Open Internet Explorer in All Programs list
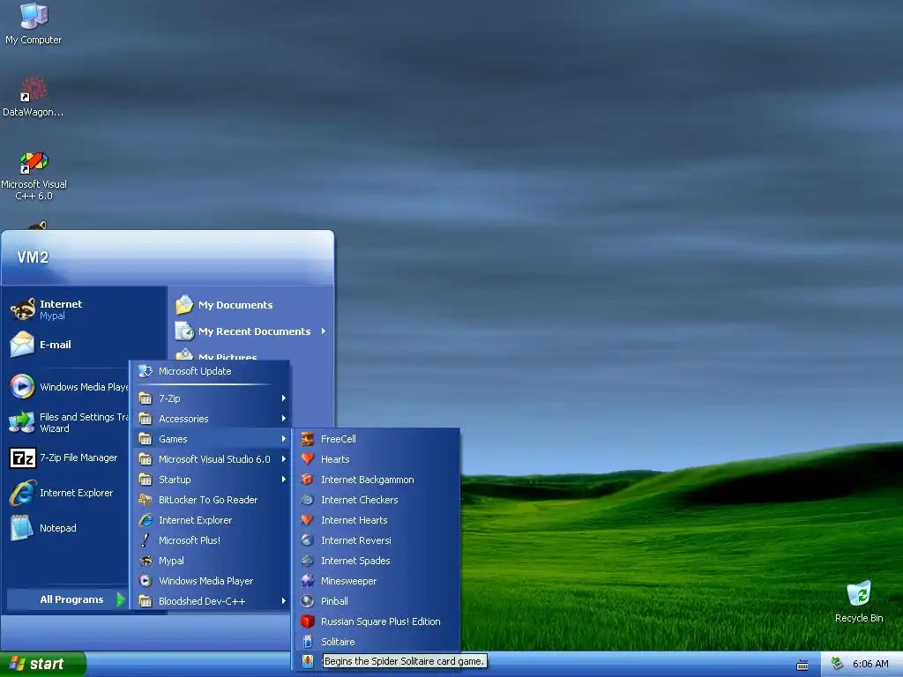The width and height of the screenshot is (903, 677). point(212,520)
